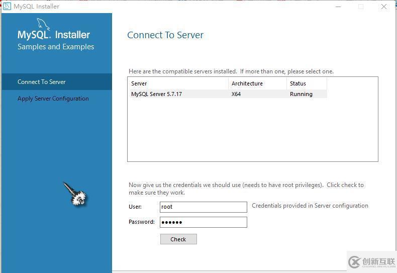397x273 pixels.
Task: Select Connect To Server step in sidebar
Action: coord(57,82)
